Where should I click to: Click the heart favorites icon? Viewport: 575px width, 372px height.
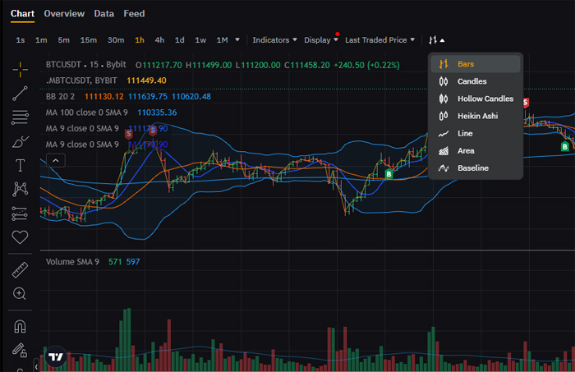pos(20,237)
